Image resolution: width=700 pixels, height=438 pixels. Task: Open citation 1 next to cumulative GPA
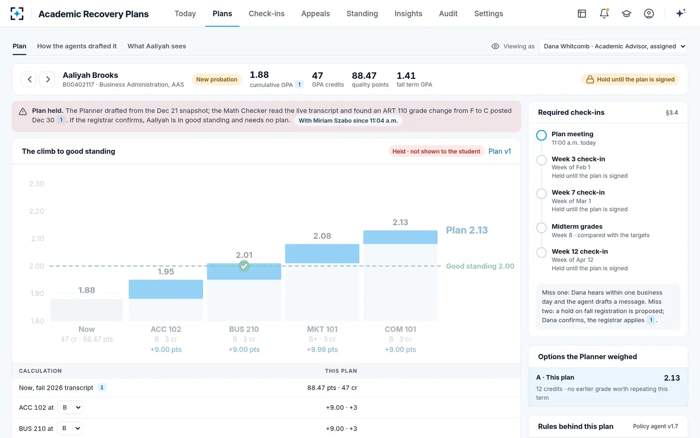(x=299, y=84)
